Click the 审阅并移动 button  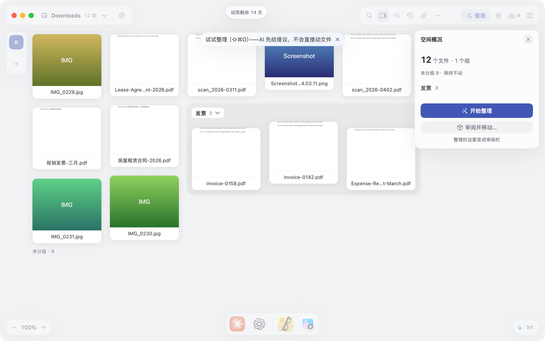pyautogui.click(x=476, y=127)
